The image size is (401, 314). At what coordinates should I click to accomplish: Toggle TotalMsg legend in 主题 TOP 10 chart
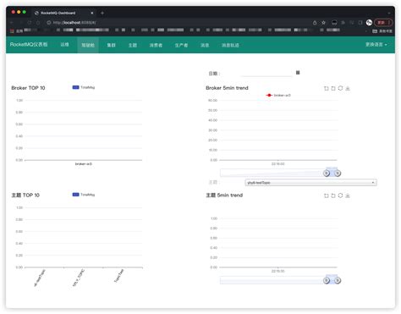tap(84, 195)
